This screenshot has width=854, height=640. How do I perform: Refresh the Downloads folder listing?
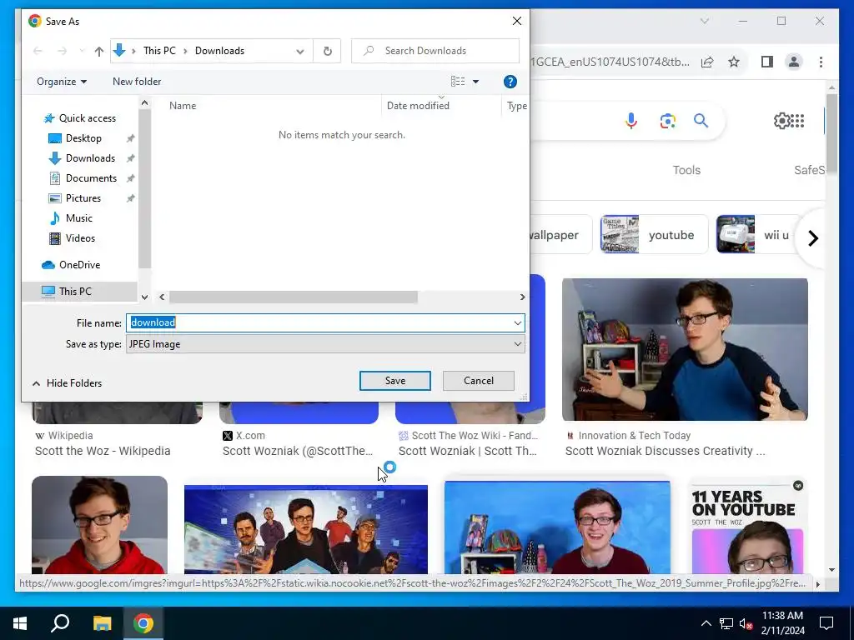327,51
